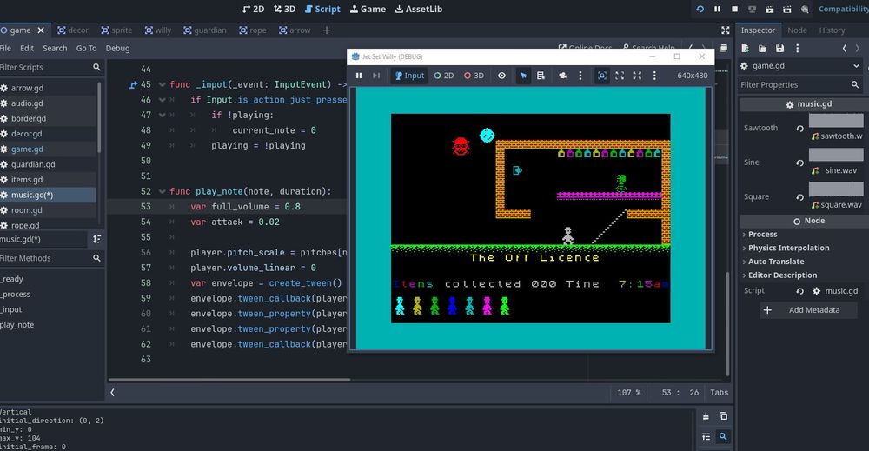The image size is (869, 451).
Task: Run a specific scene icon
Action: [x=787, y=9]
